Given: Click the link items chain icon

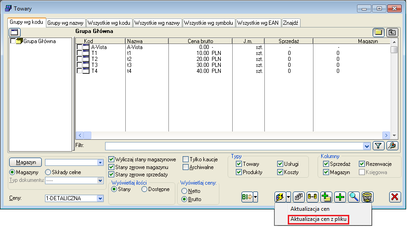Looking at the screenshot, I should pos(313,197).
